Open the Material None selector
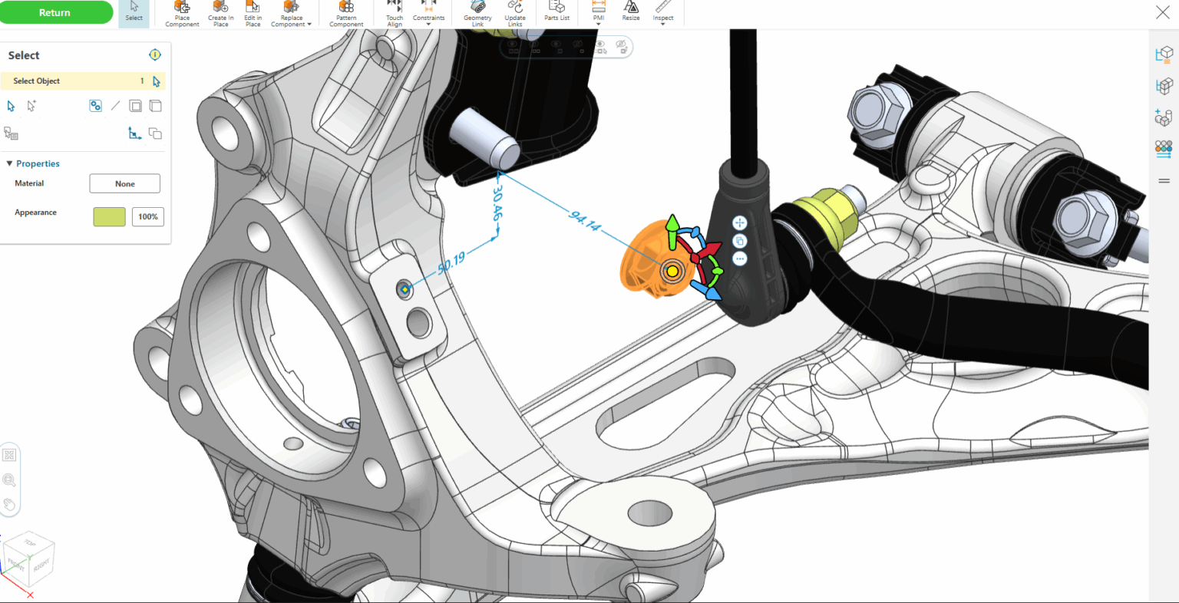Image resolution: width=1179 pixels, height=603 pixels. point(124,183)
